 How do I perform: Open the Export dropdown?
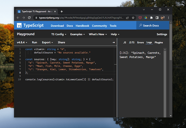47,42
